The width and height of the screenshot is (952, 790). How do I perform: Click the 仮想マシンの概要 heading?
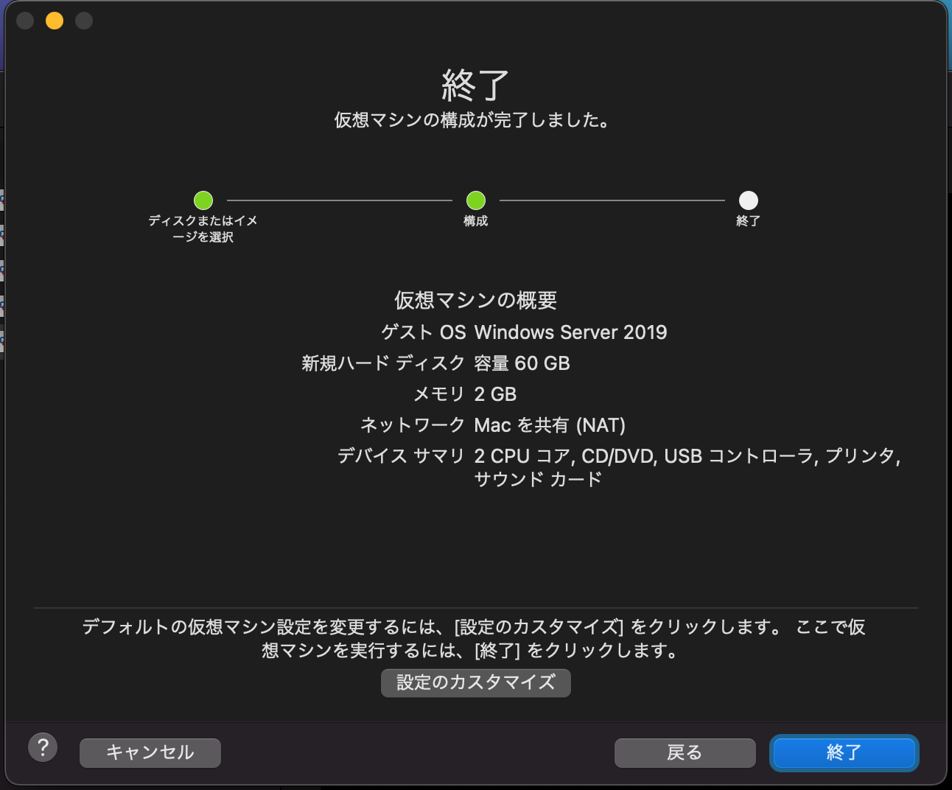(476, 300)
